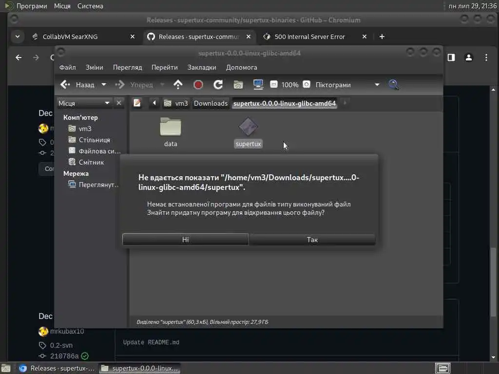Navigate to vm3 in path bar
The width and height of the screenshot is (499, 374).
click(x=176, y=103)
